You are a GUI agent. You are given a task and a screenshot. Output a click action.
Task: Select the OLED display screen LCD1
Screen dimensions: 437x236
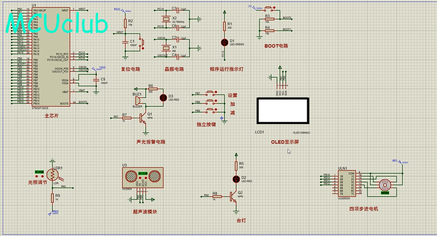(x=283, y=111)
